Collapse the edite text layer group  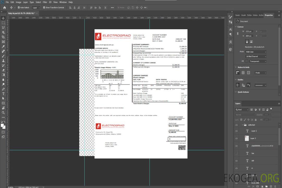click(x=243, y=125)
